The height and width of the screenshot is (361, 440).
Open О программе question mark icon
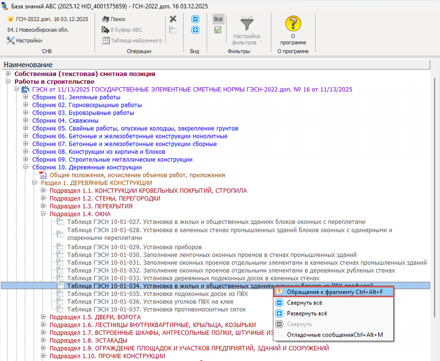click(x=293, y=23)
